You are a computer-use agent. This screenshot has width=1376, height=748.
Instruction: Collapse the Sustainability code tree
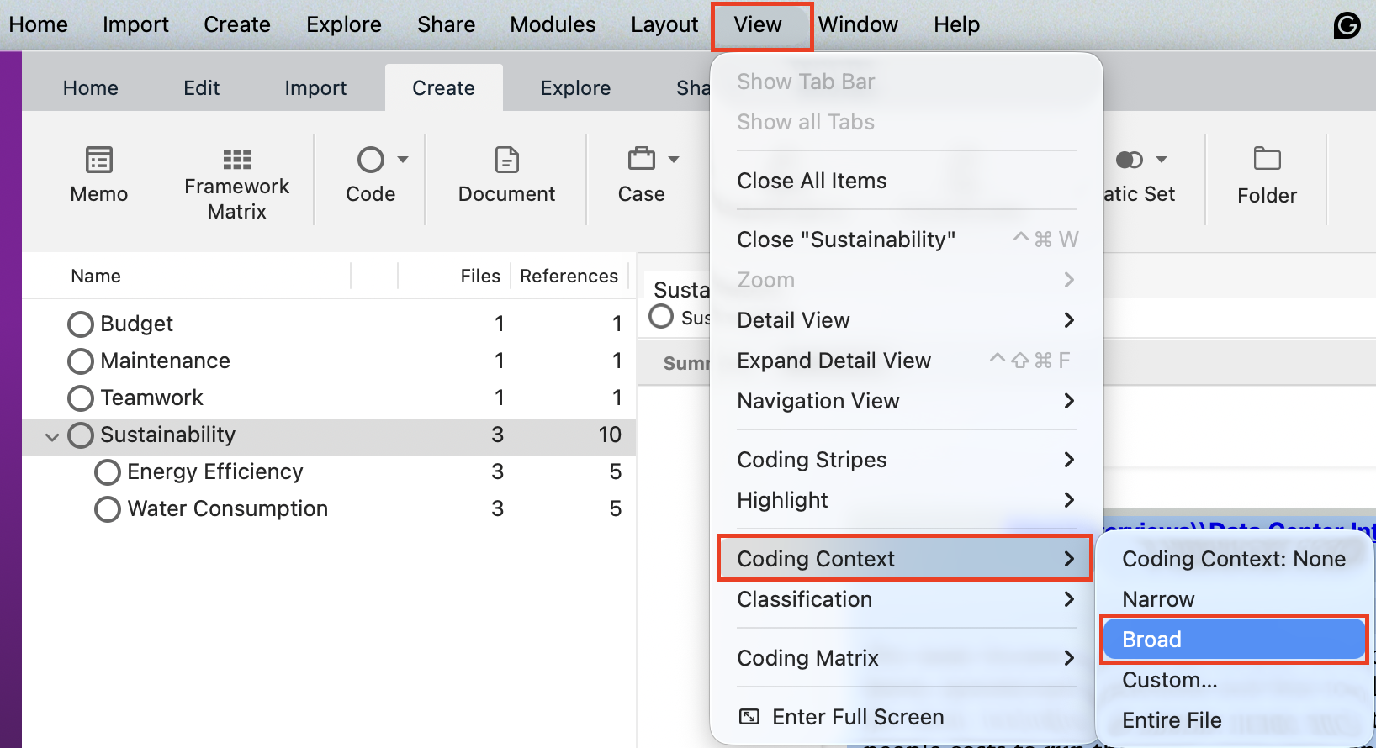pyautogui.click(x=52, y=436)
